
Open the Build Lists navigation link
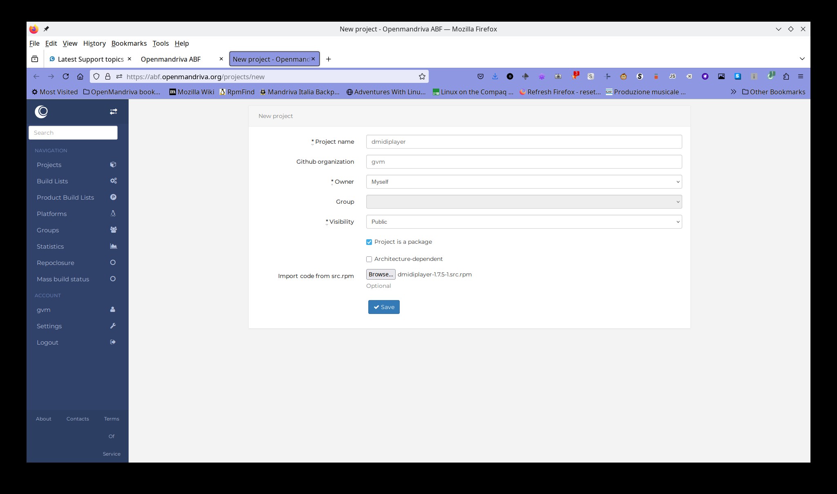coord(52,181)
